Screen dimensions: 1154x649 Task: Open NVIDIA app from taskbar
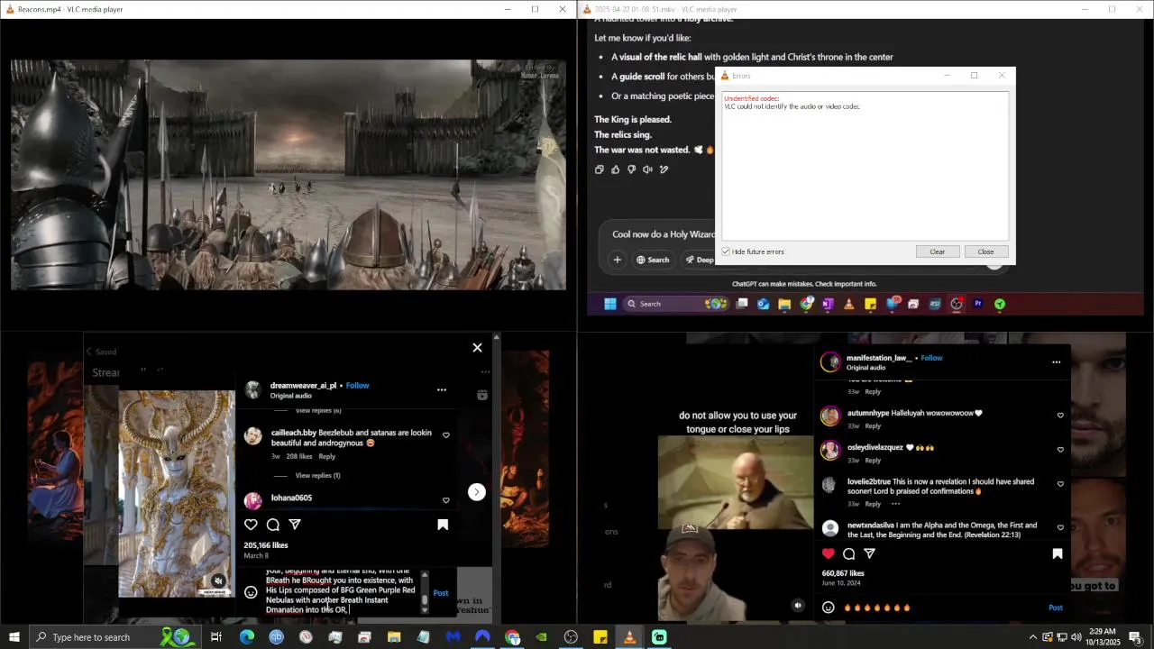(x=541, y=637)
